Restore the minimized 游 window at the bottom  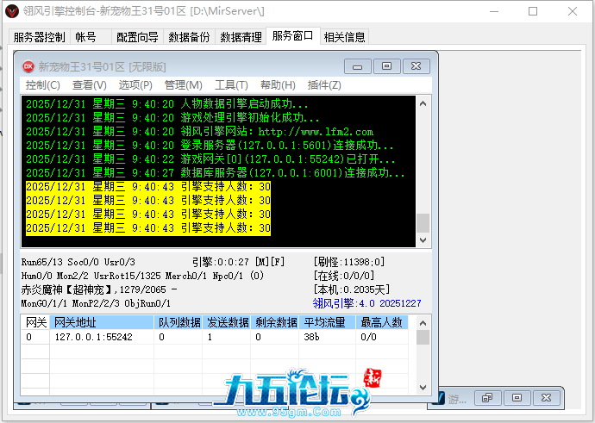tap(487, 398)
